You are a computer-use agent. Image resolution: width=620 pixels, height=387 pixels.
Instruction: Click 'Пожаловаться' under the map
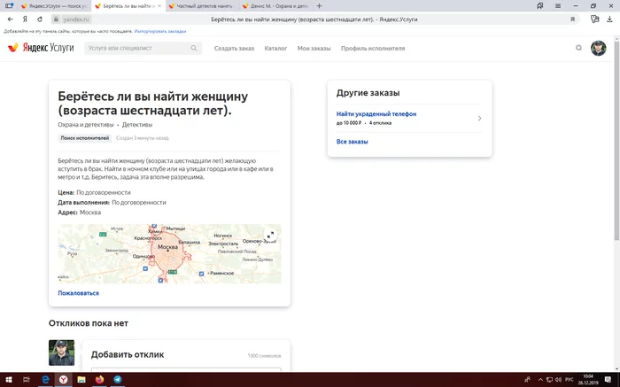point(78,293)
